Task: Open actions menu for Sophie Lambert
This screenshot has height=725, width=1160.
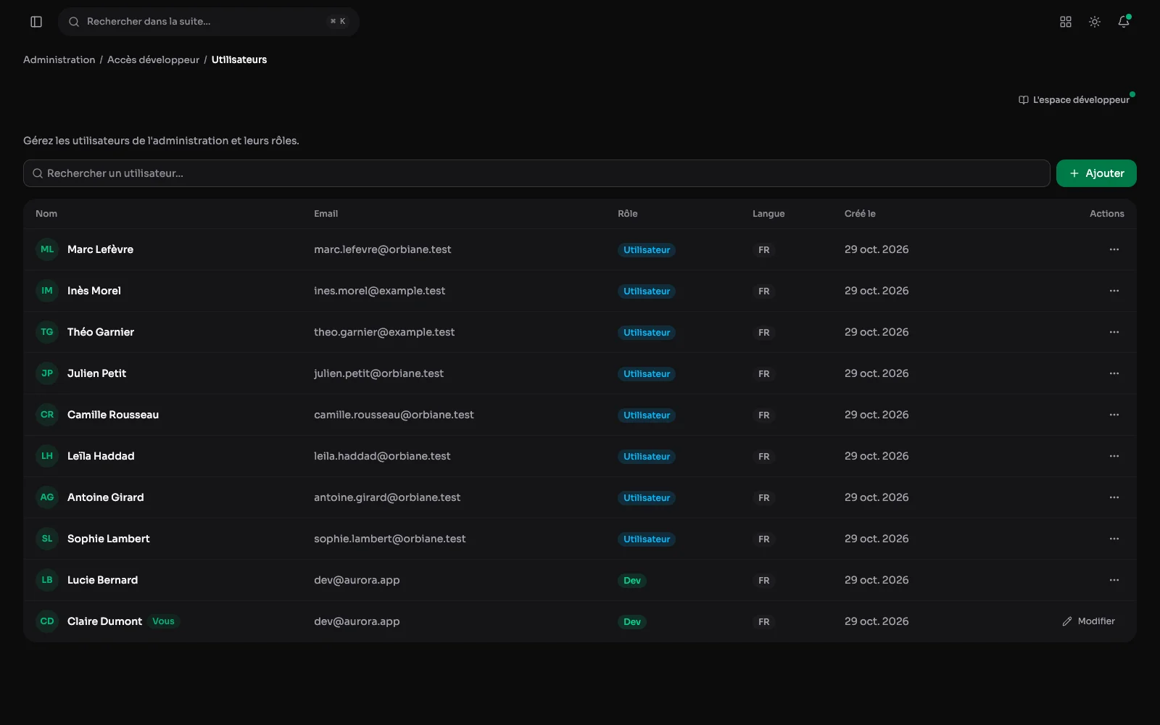Action: click(x=1114, y=539)
